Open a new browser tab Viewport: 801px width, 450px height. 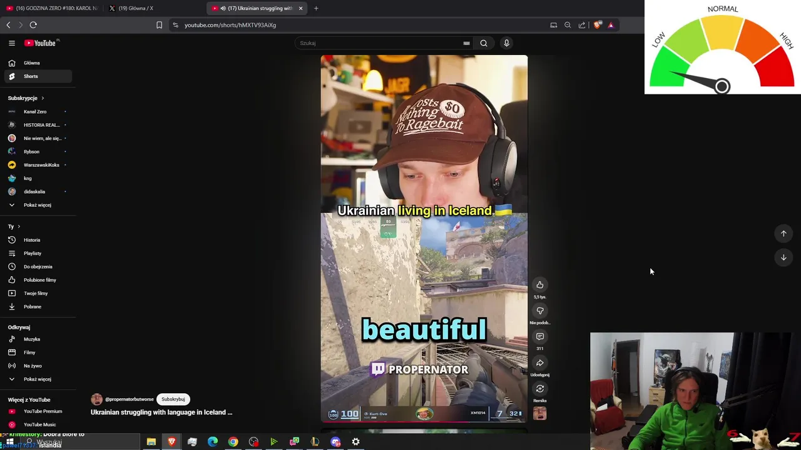pyautogui.click(x=316, y=8)
